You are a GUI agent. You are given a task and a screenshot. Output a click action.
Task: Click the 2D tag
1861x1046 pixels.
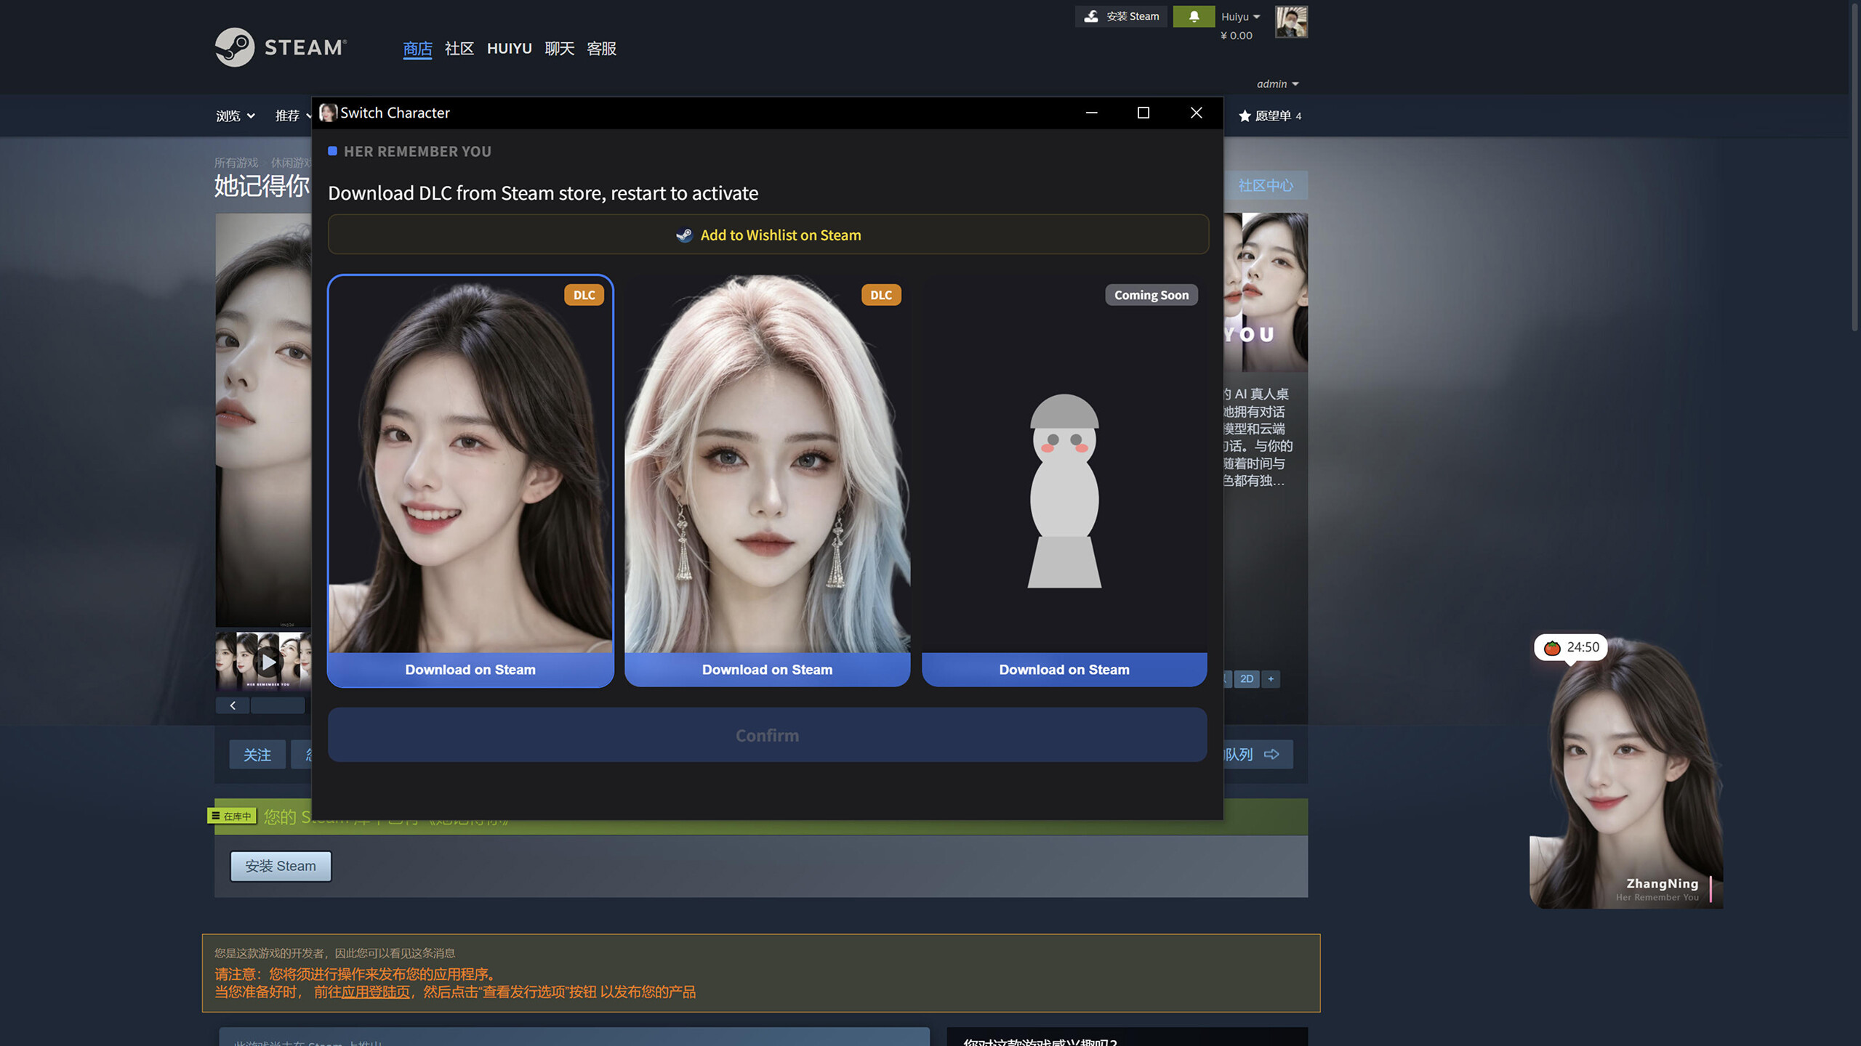tap(1247, 678)
